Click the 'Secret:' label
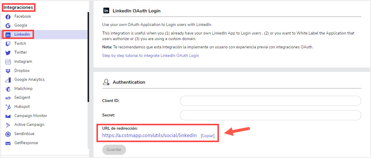The image size is (371, 158). pos(109,115)
